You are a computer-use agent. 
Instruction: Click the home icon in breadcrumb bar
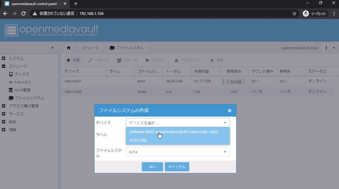click(69, 48)
